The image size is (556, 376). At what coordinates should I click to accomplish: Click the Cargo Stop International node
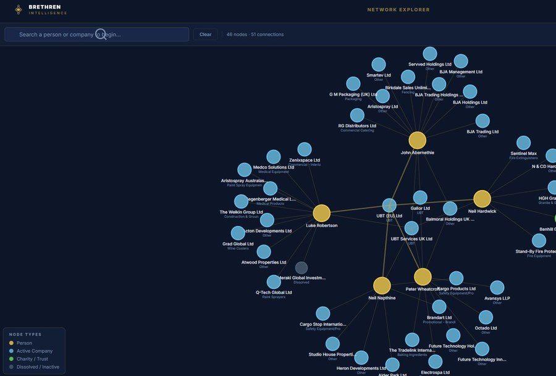[x=322, y=314]
